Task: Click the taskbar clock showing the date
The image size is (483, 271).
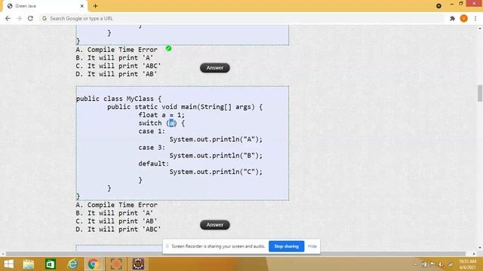Action: [467, 264]
